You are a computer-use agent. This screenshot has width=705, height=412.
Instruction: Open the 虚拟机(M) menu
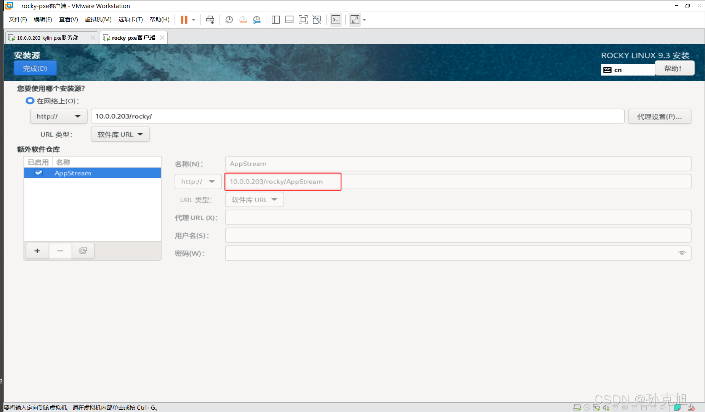coord(98,19)
